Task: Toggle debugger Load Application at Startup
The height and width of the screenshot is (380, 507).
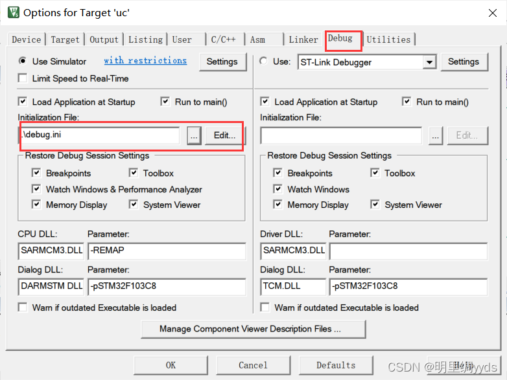Action: coord(265,102)
